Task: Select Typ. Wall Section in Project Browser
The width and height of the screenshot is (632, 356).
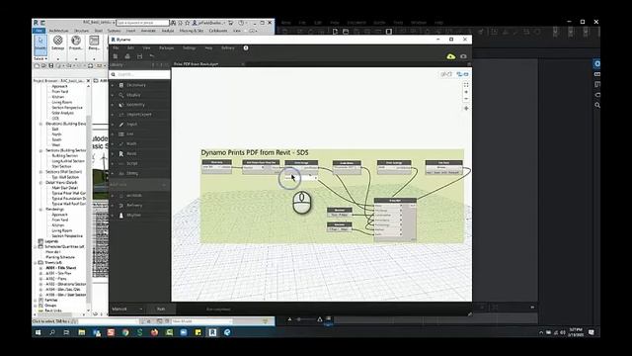Action: 65,177
